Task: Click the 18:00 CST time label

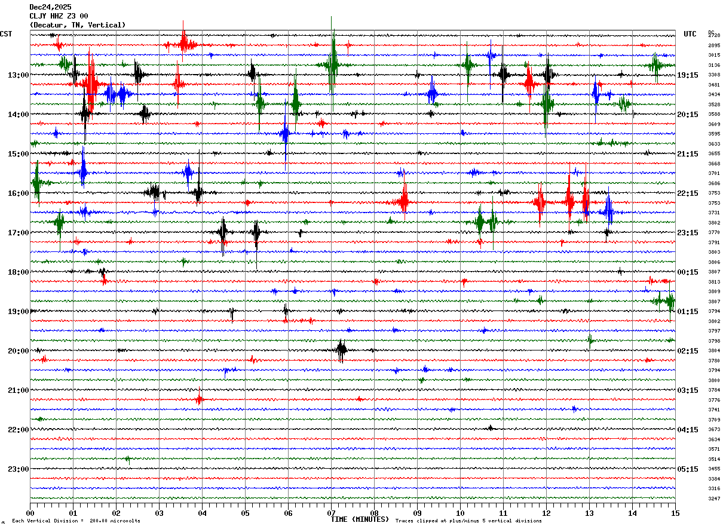Action: pos(19,272)
